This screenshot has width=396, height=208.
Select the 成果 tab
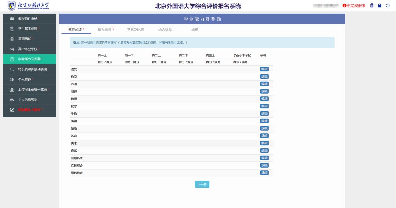point(195,30)
